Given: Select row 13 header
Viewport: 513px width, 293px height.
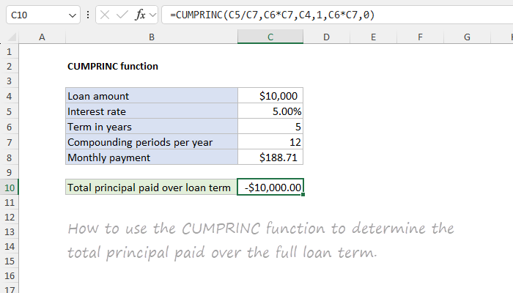Looking at the screenshot, I should point(9,232).
